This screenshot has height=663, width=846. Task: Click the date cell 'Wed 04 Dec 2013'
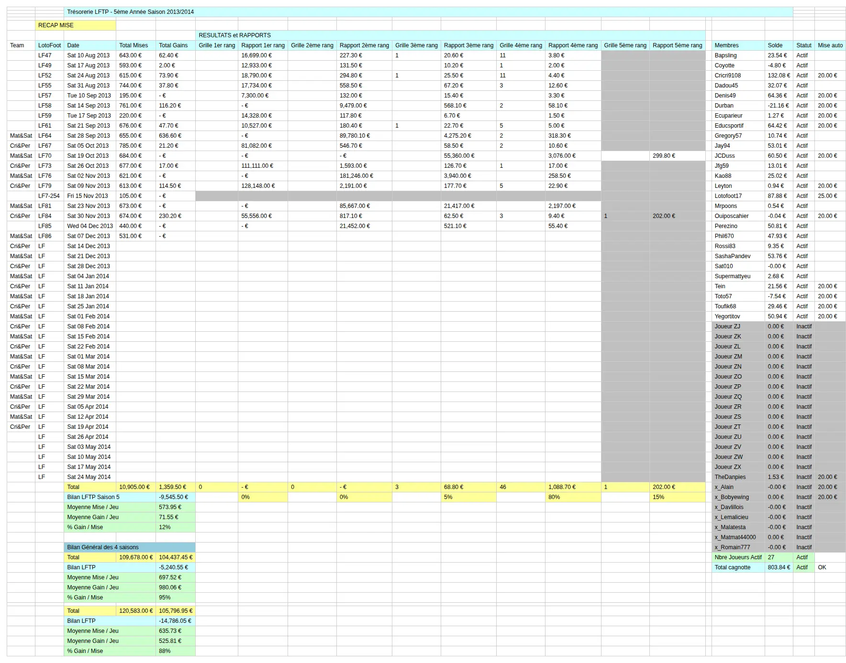[90, 226]
